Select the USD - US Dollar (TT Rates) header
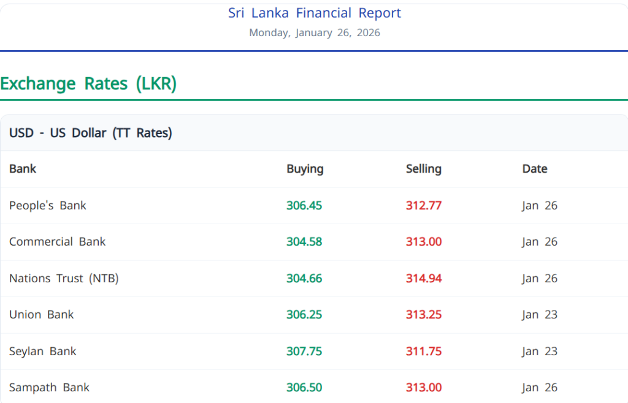This screenshot has width=628, height=403. (x=90, y=133)
